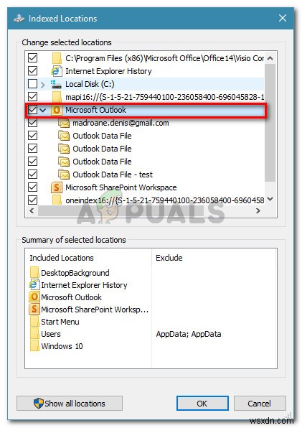Viewport: 302px width, 428px height.
Task: Expand the Local Disk (C:) node
Action: pyautogui.click(x=43, y=84)
